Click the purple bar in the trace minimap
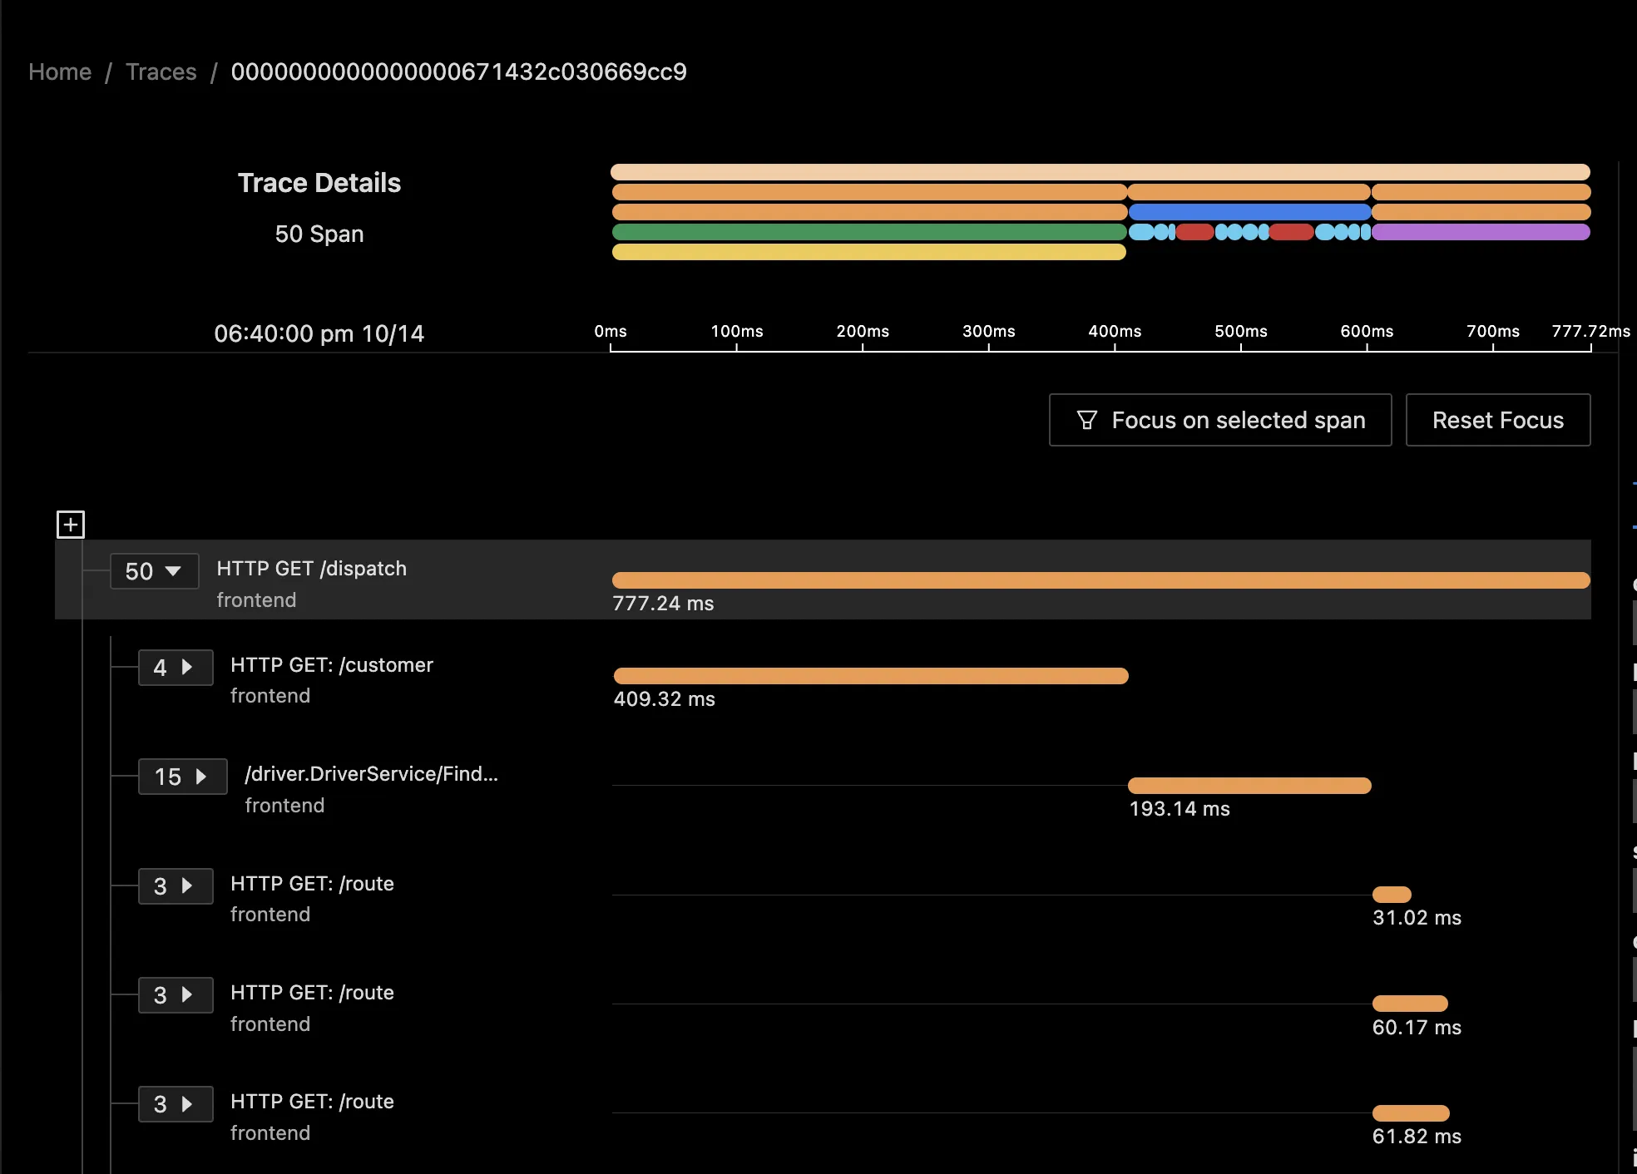This screenshot has height=1174, width=1637. pos(1481,232)
